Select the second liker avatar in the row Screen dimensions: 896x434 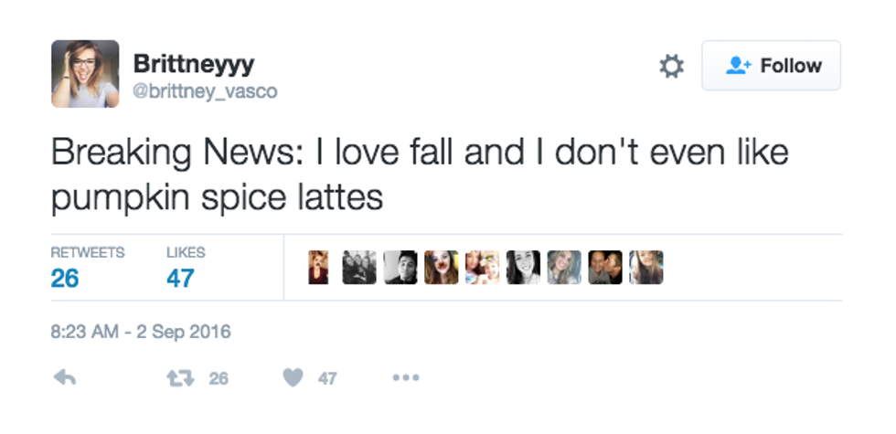(x=359, y=268)
